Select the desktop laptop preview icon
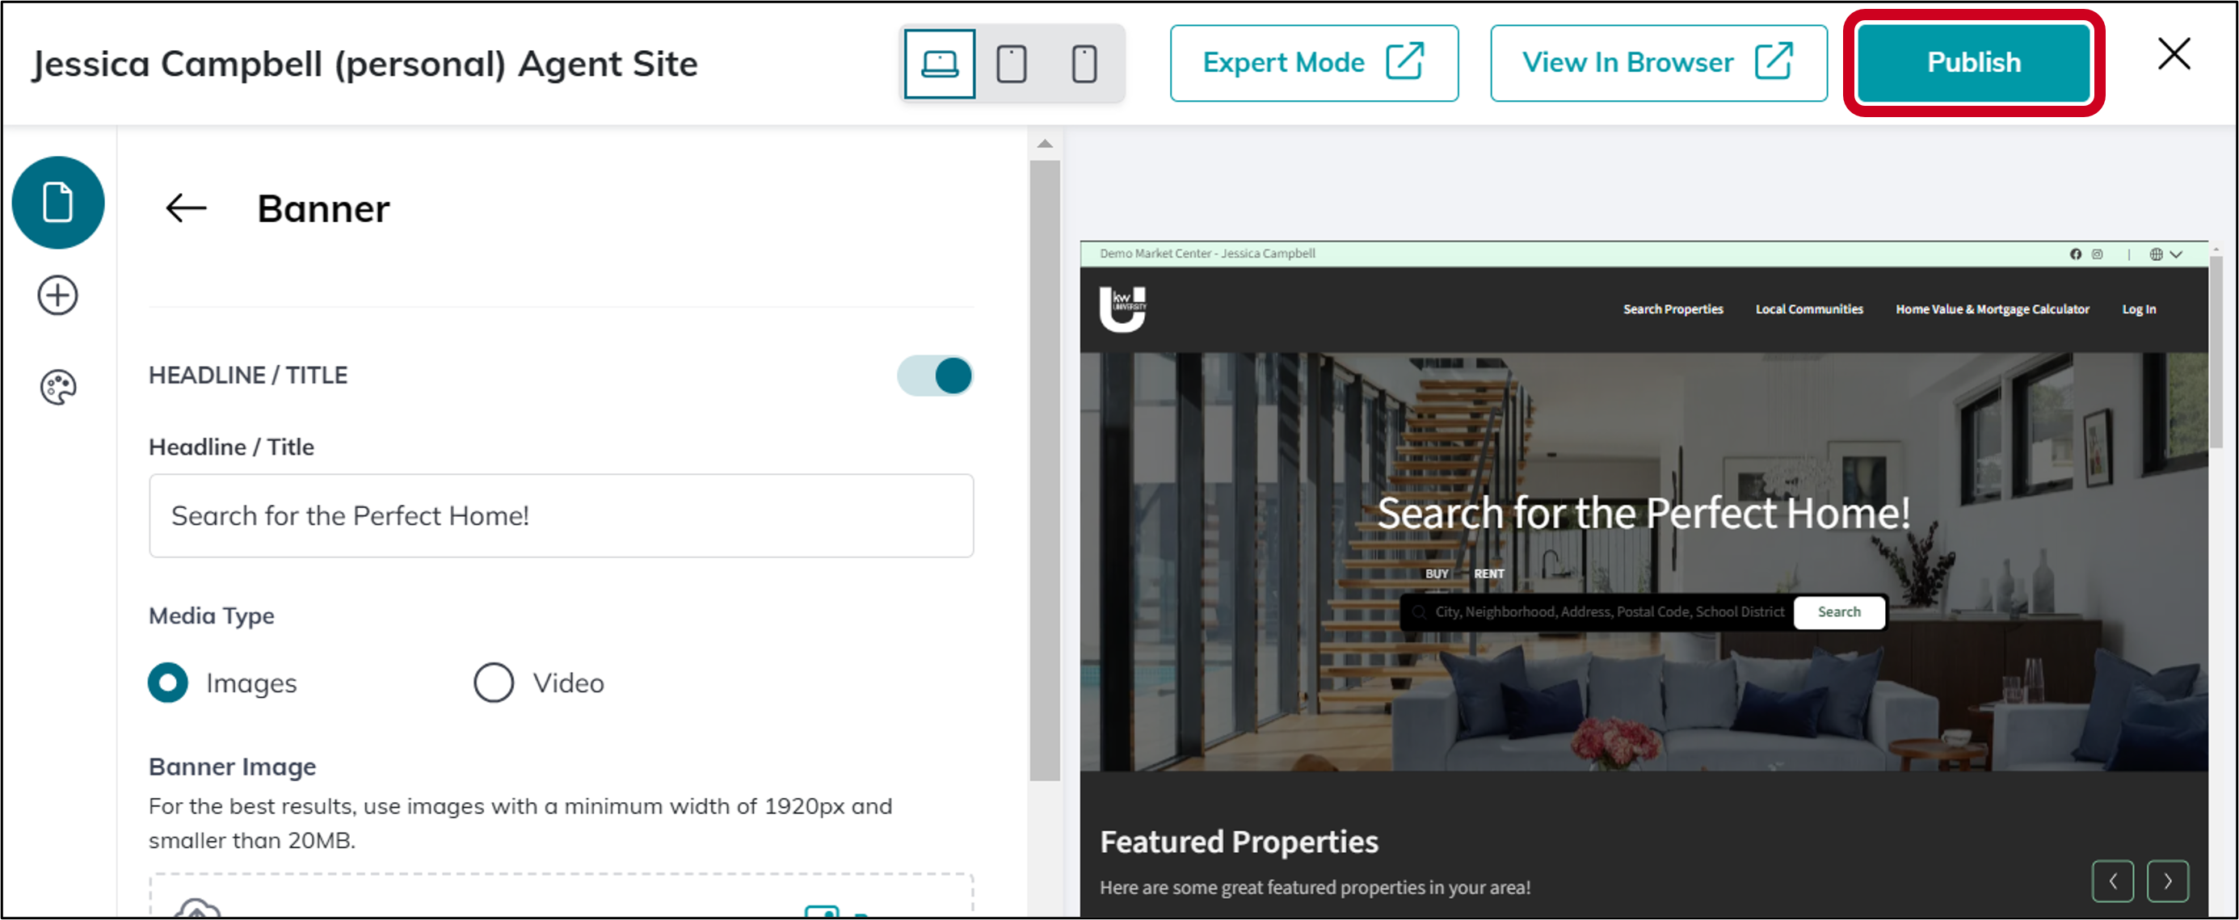This screenshot has height=920, width=2239. [940, 64]
